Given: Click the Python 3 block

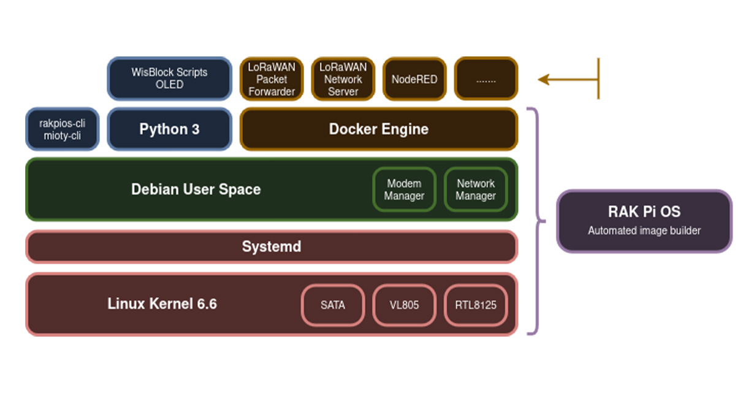Looking at the screenshot, I should tap(170, 129).
